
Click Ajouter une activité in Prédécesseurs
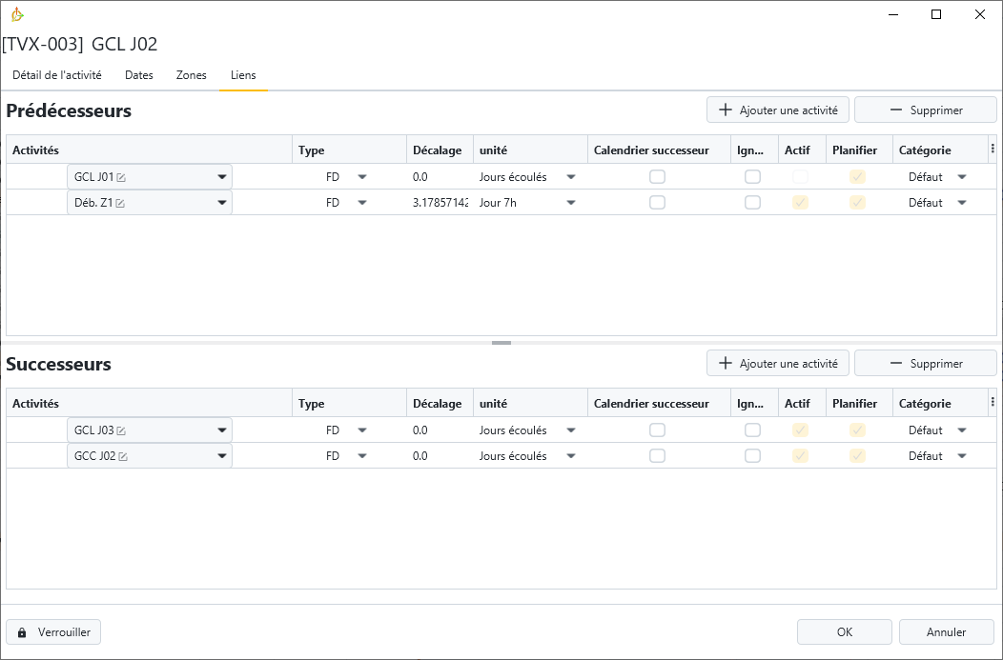point(777,110)
